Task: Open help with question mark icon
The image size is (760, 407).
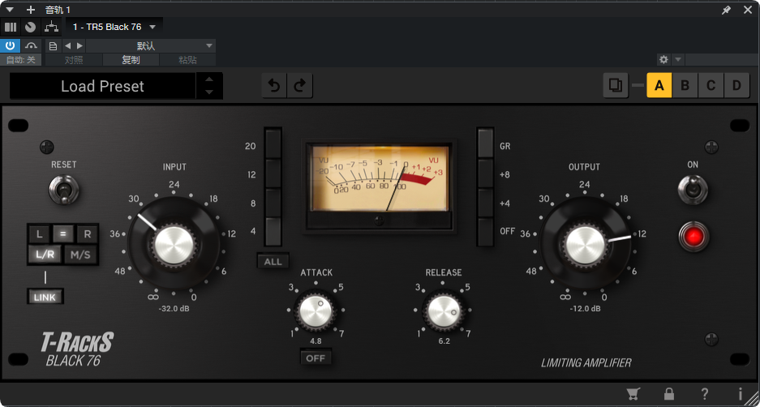Action: pyautogui.click(x=705, y=393)
